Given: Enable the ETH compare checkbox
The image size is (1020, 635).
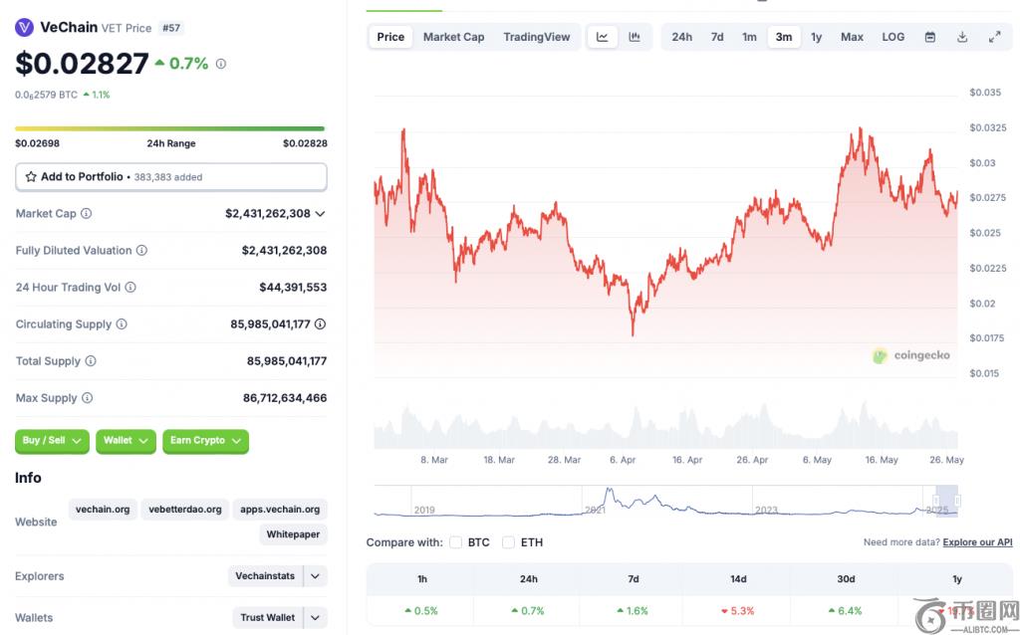Looking at the screenshot, I should coord(509,542).
